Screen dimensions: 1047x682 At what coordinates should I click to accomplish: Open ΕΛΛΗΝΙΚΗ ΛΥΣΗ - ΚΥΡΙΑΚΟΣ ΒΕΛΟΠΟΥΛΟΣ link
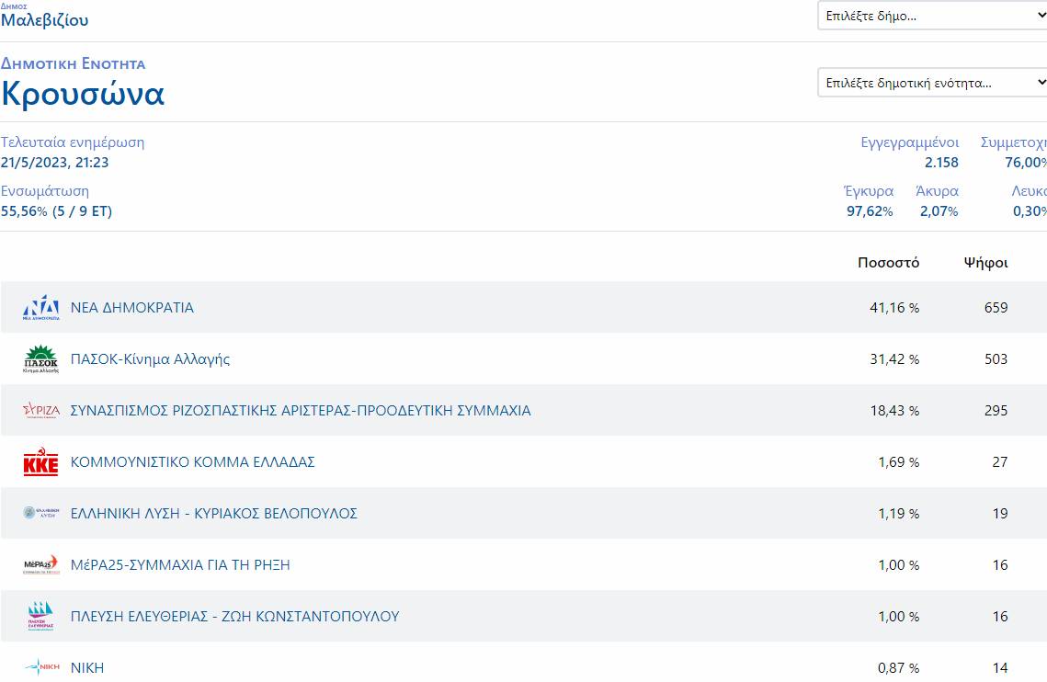coord(213,513)
